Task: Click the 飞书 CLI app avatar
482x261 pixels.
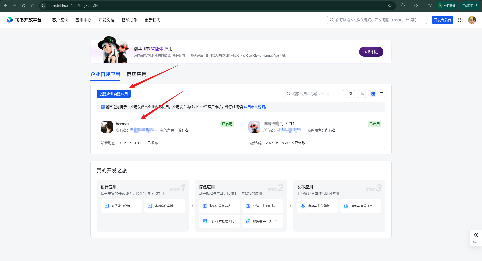Action: click(x=254, y=127)
